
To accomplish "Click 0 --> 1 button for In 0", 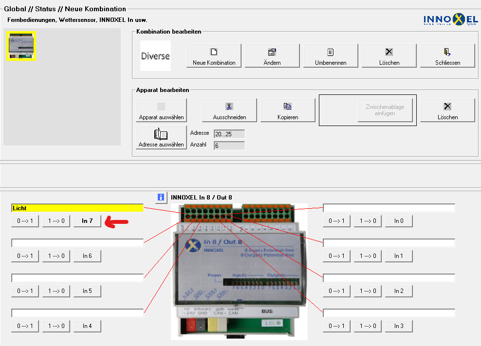I will [336, 221].
